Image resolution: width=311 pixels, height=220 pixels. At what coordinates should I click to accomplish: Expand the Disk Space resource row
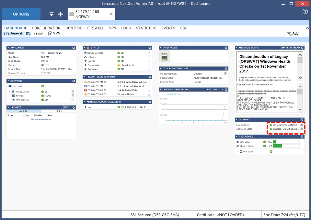coord(238,151)
